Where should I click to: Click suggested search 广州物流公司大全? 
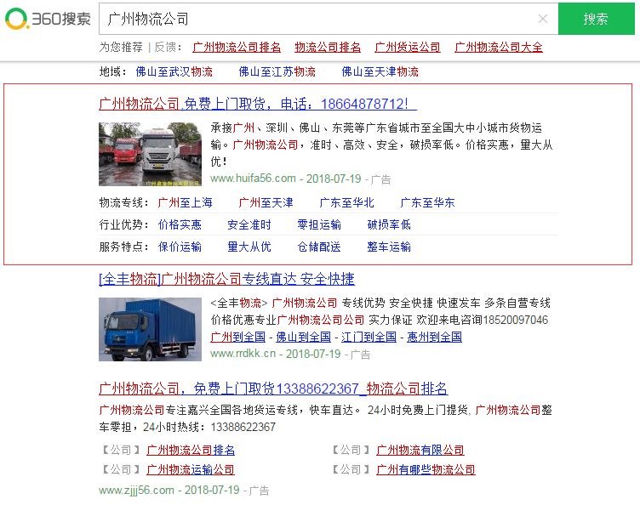[499, 47]
